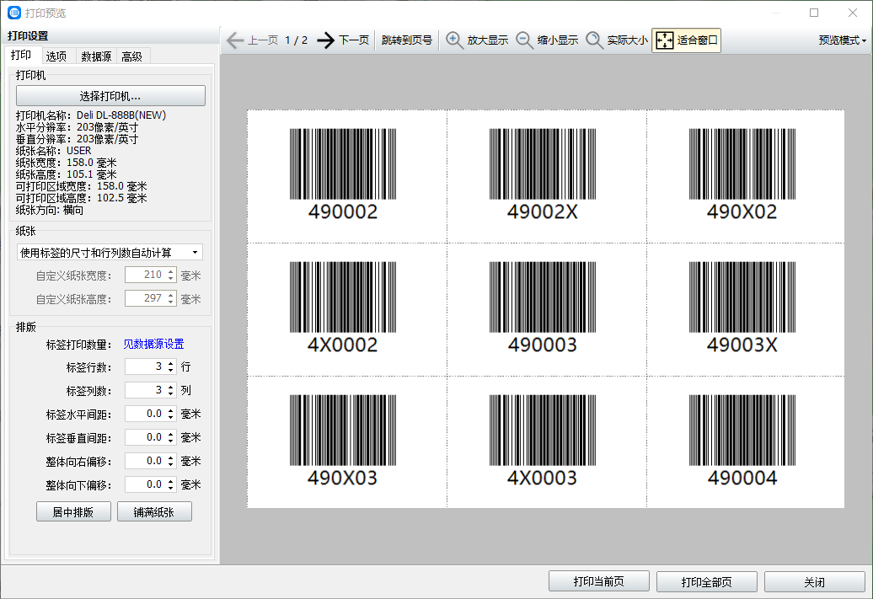Select barcode label 49003X
This screenshot has width=873, height=599.
click(742, 308)
